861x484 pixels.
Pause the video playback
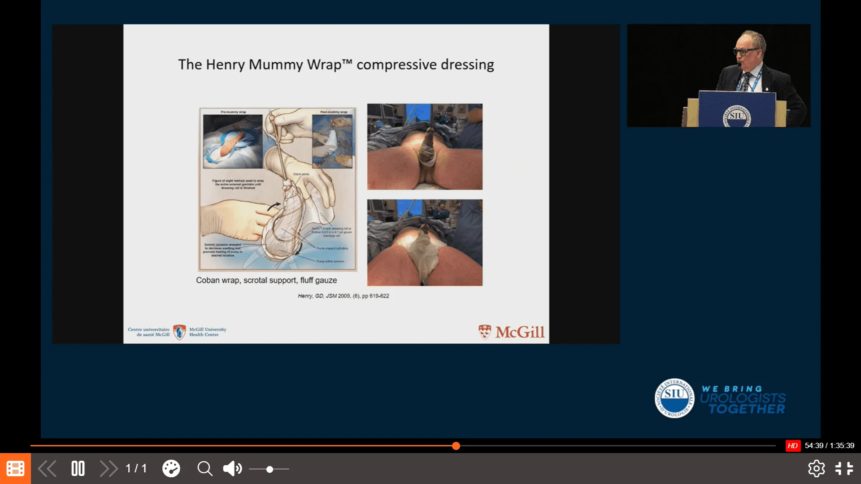pos(78,469)
